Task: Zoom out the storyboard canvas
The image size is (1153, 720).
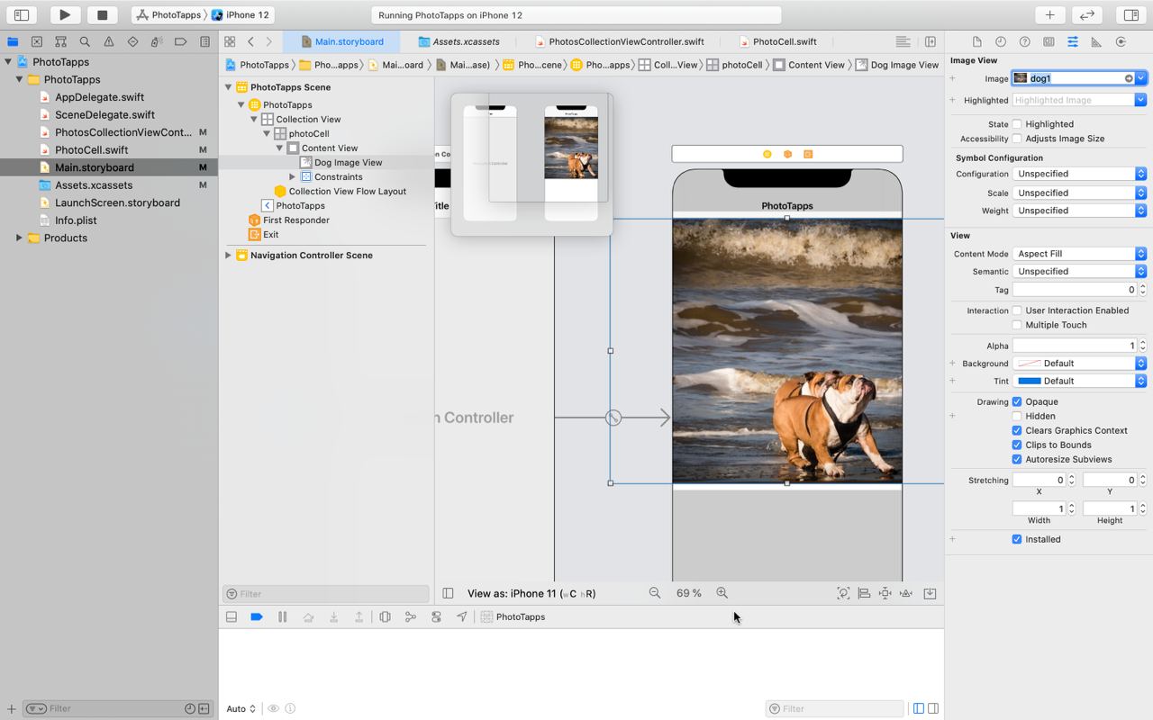Action: (x=655, y=593)
